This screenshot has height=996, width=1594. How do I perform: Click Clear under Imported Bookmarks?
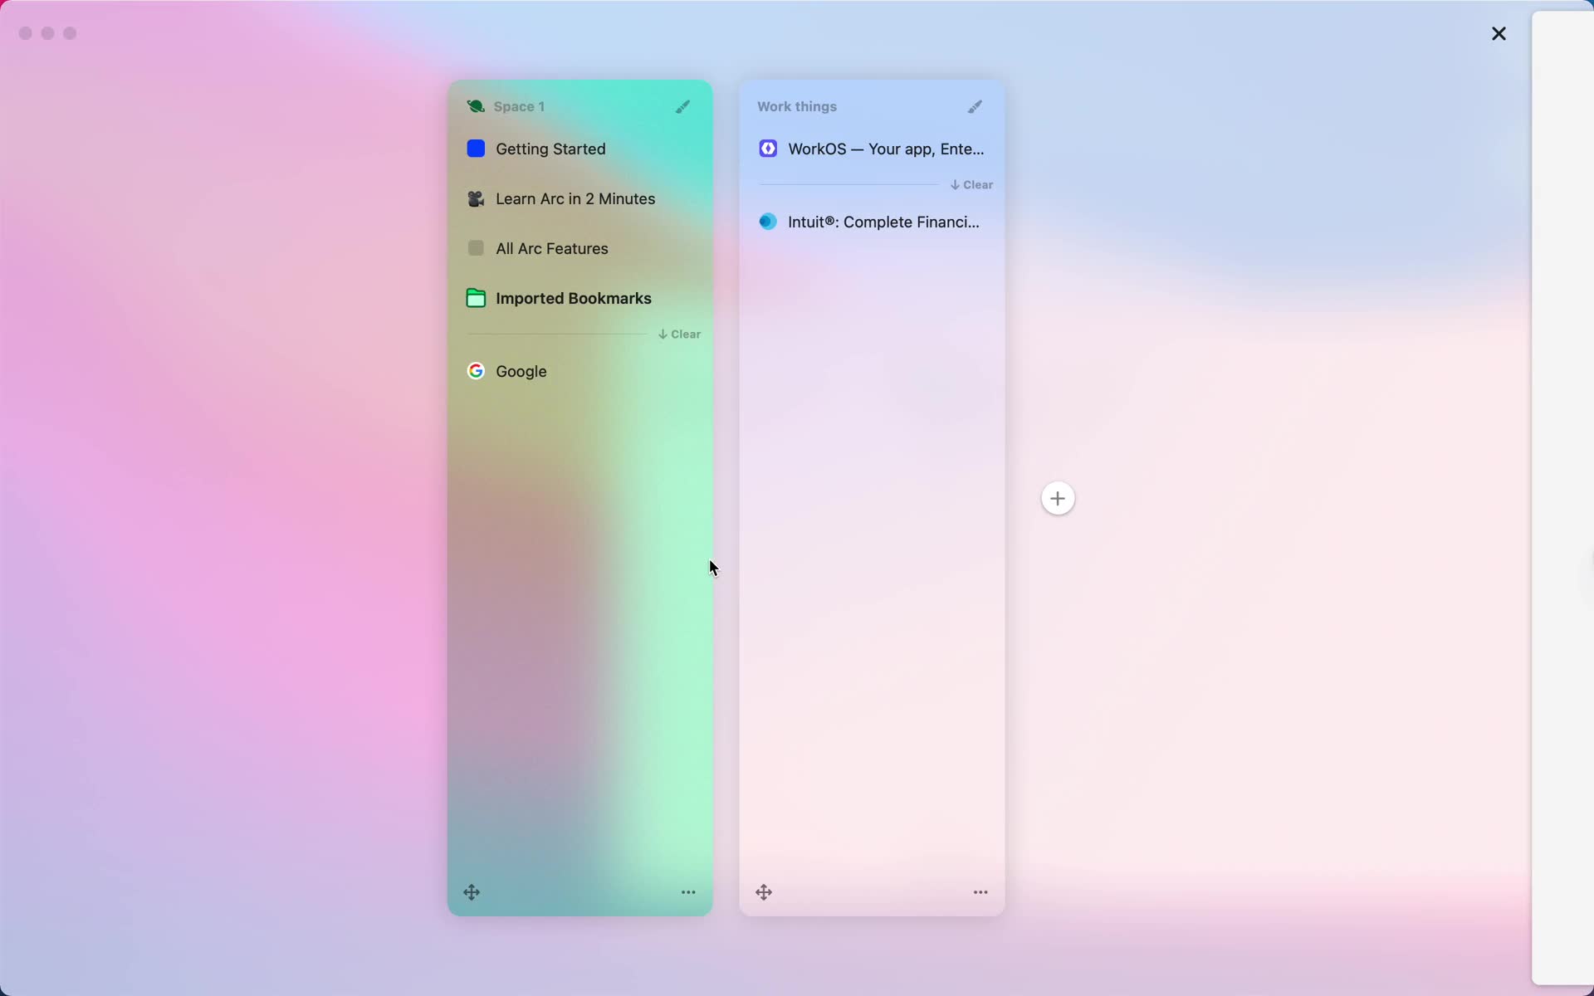(679, 334)
